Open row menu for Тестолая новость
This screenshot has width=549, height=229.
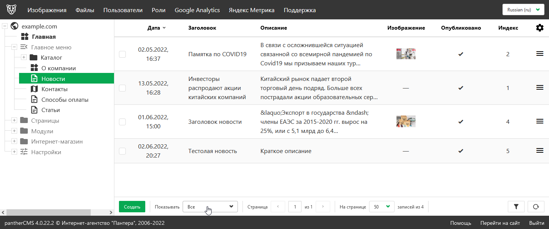539,151
